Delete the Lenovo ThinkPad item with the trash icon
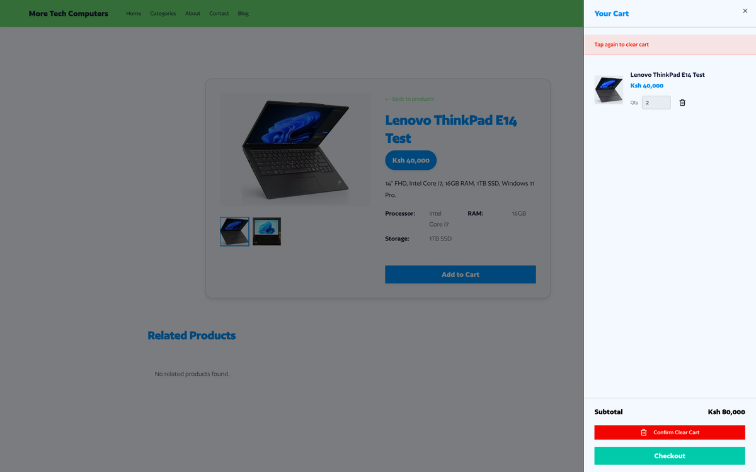 click(682, 103)
